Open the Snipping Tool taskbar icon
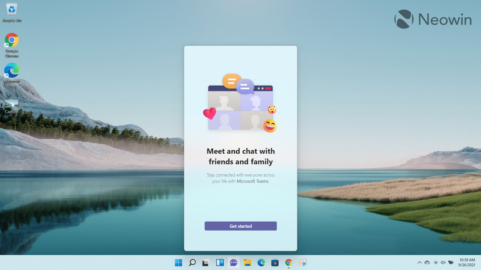The width and height of the screenshot is (481, 270). [303, 262]
